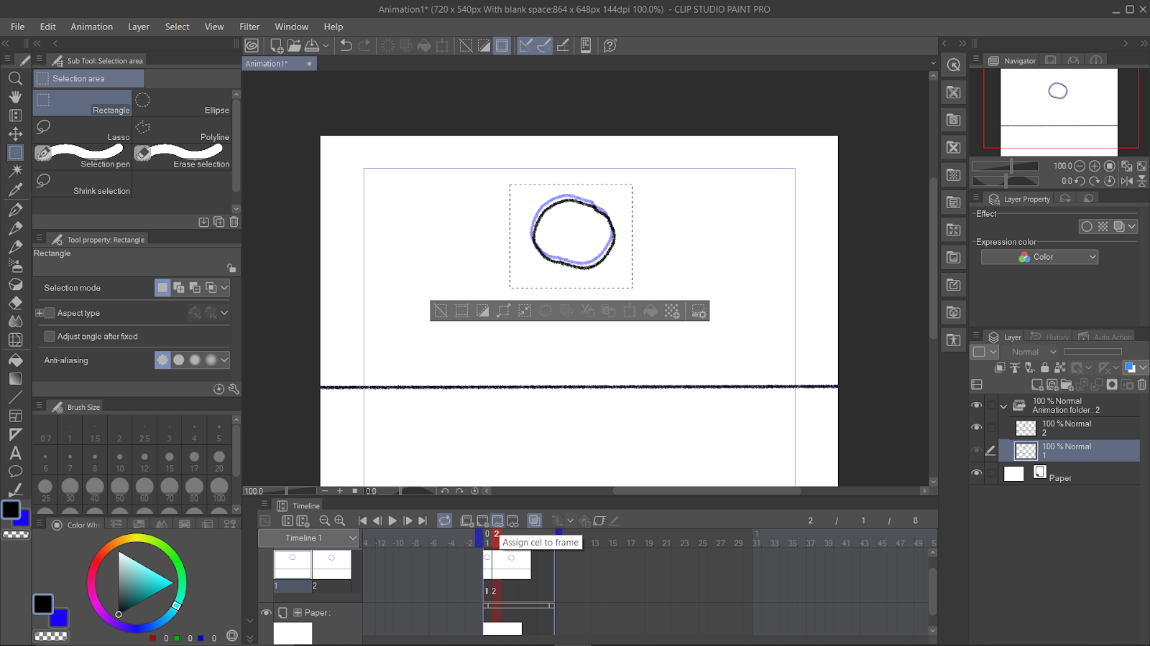Viewport: 1150px width, 646px height.
Task: Switch to the History tab
Action: pos(1049,337)
